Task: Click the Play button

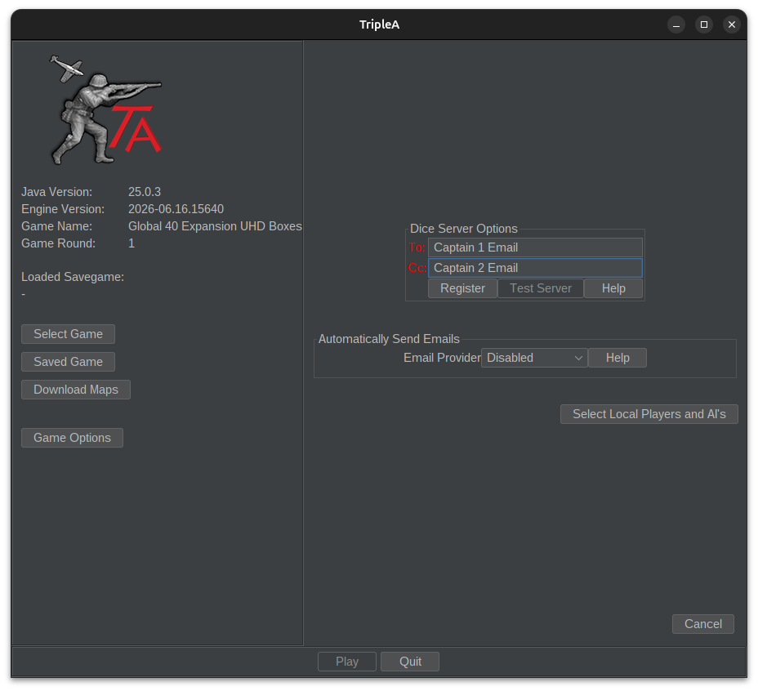Action: point(347,662)
